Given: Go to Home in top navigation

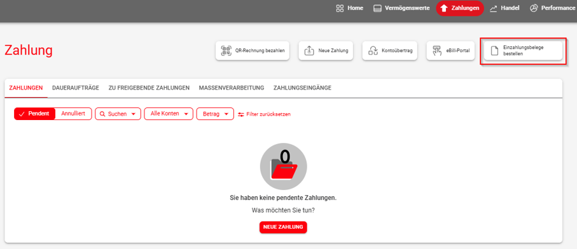Looking at the screenshot, I should pyautogui.click(x=350, y=8).
